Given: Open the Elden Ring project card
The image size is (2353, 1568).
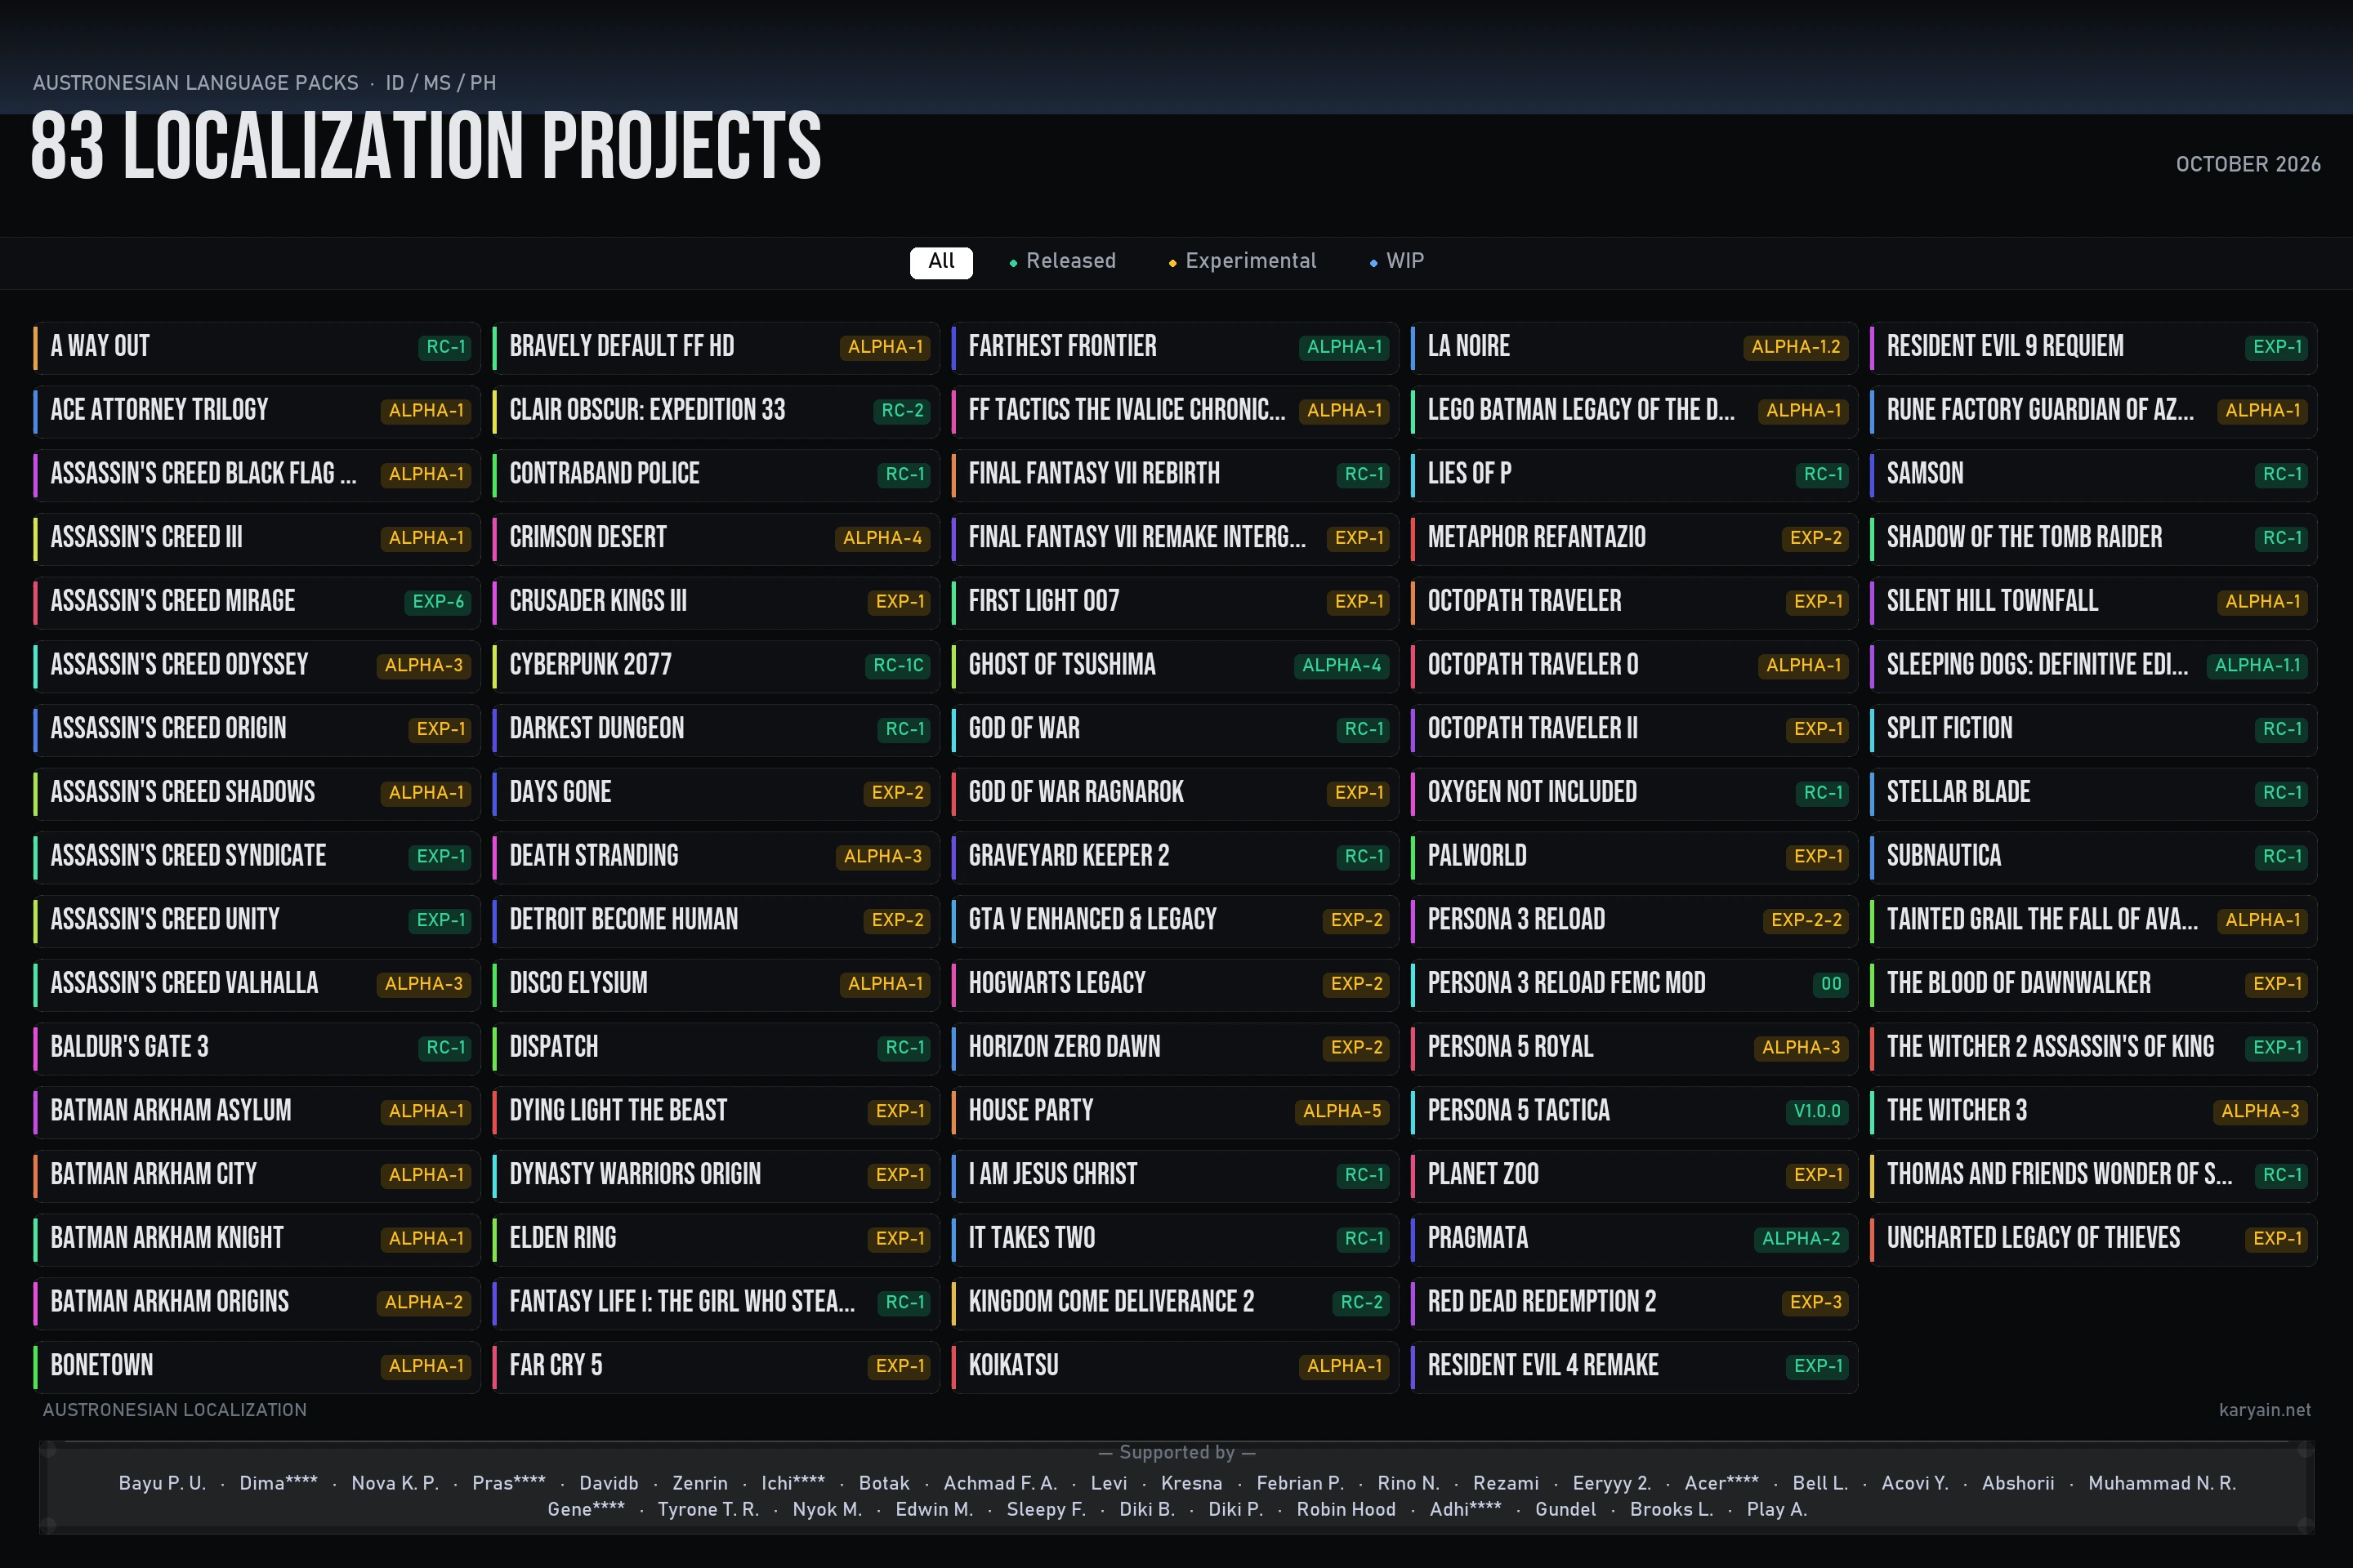Looking at the screenshot, I should 717,1239.
